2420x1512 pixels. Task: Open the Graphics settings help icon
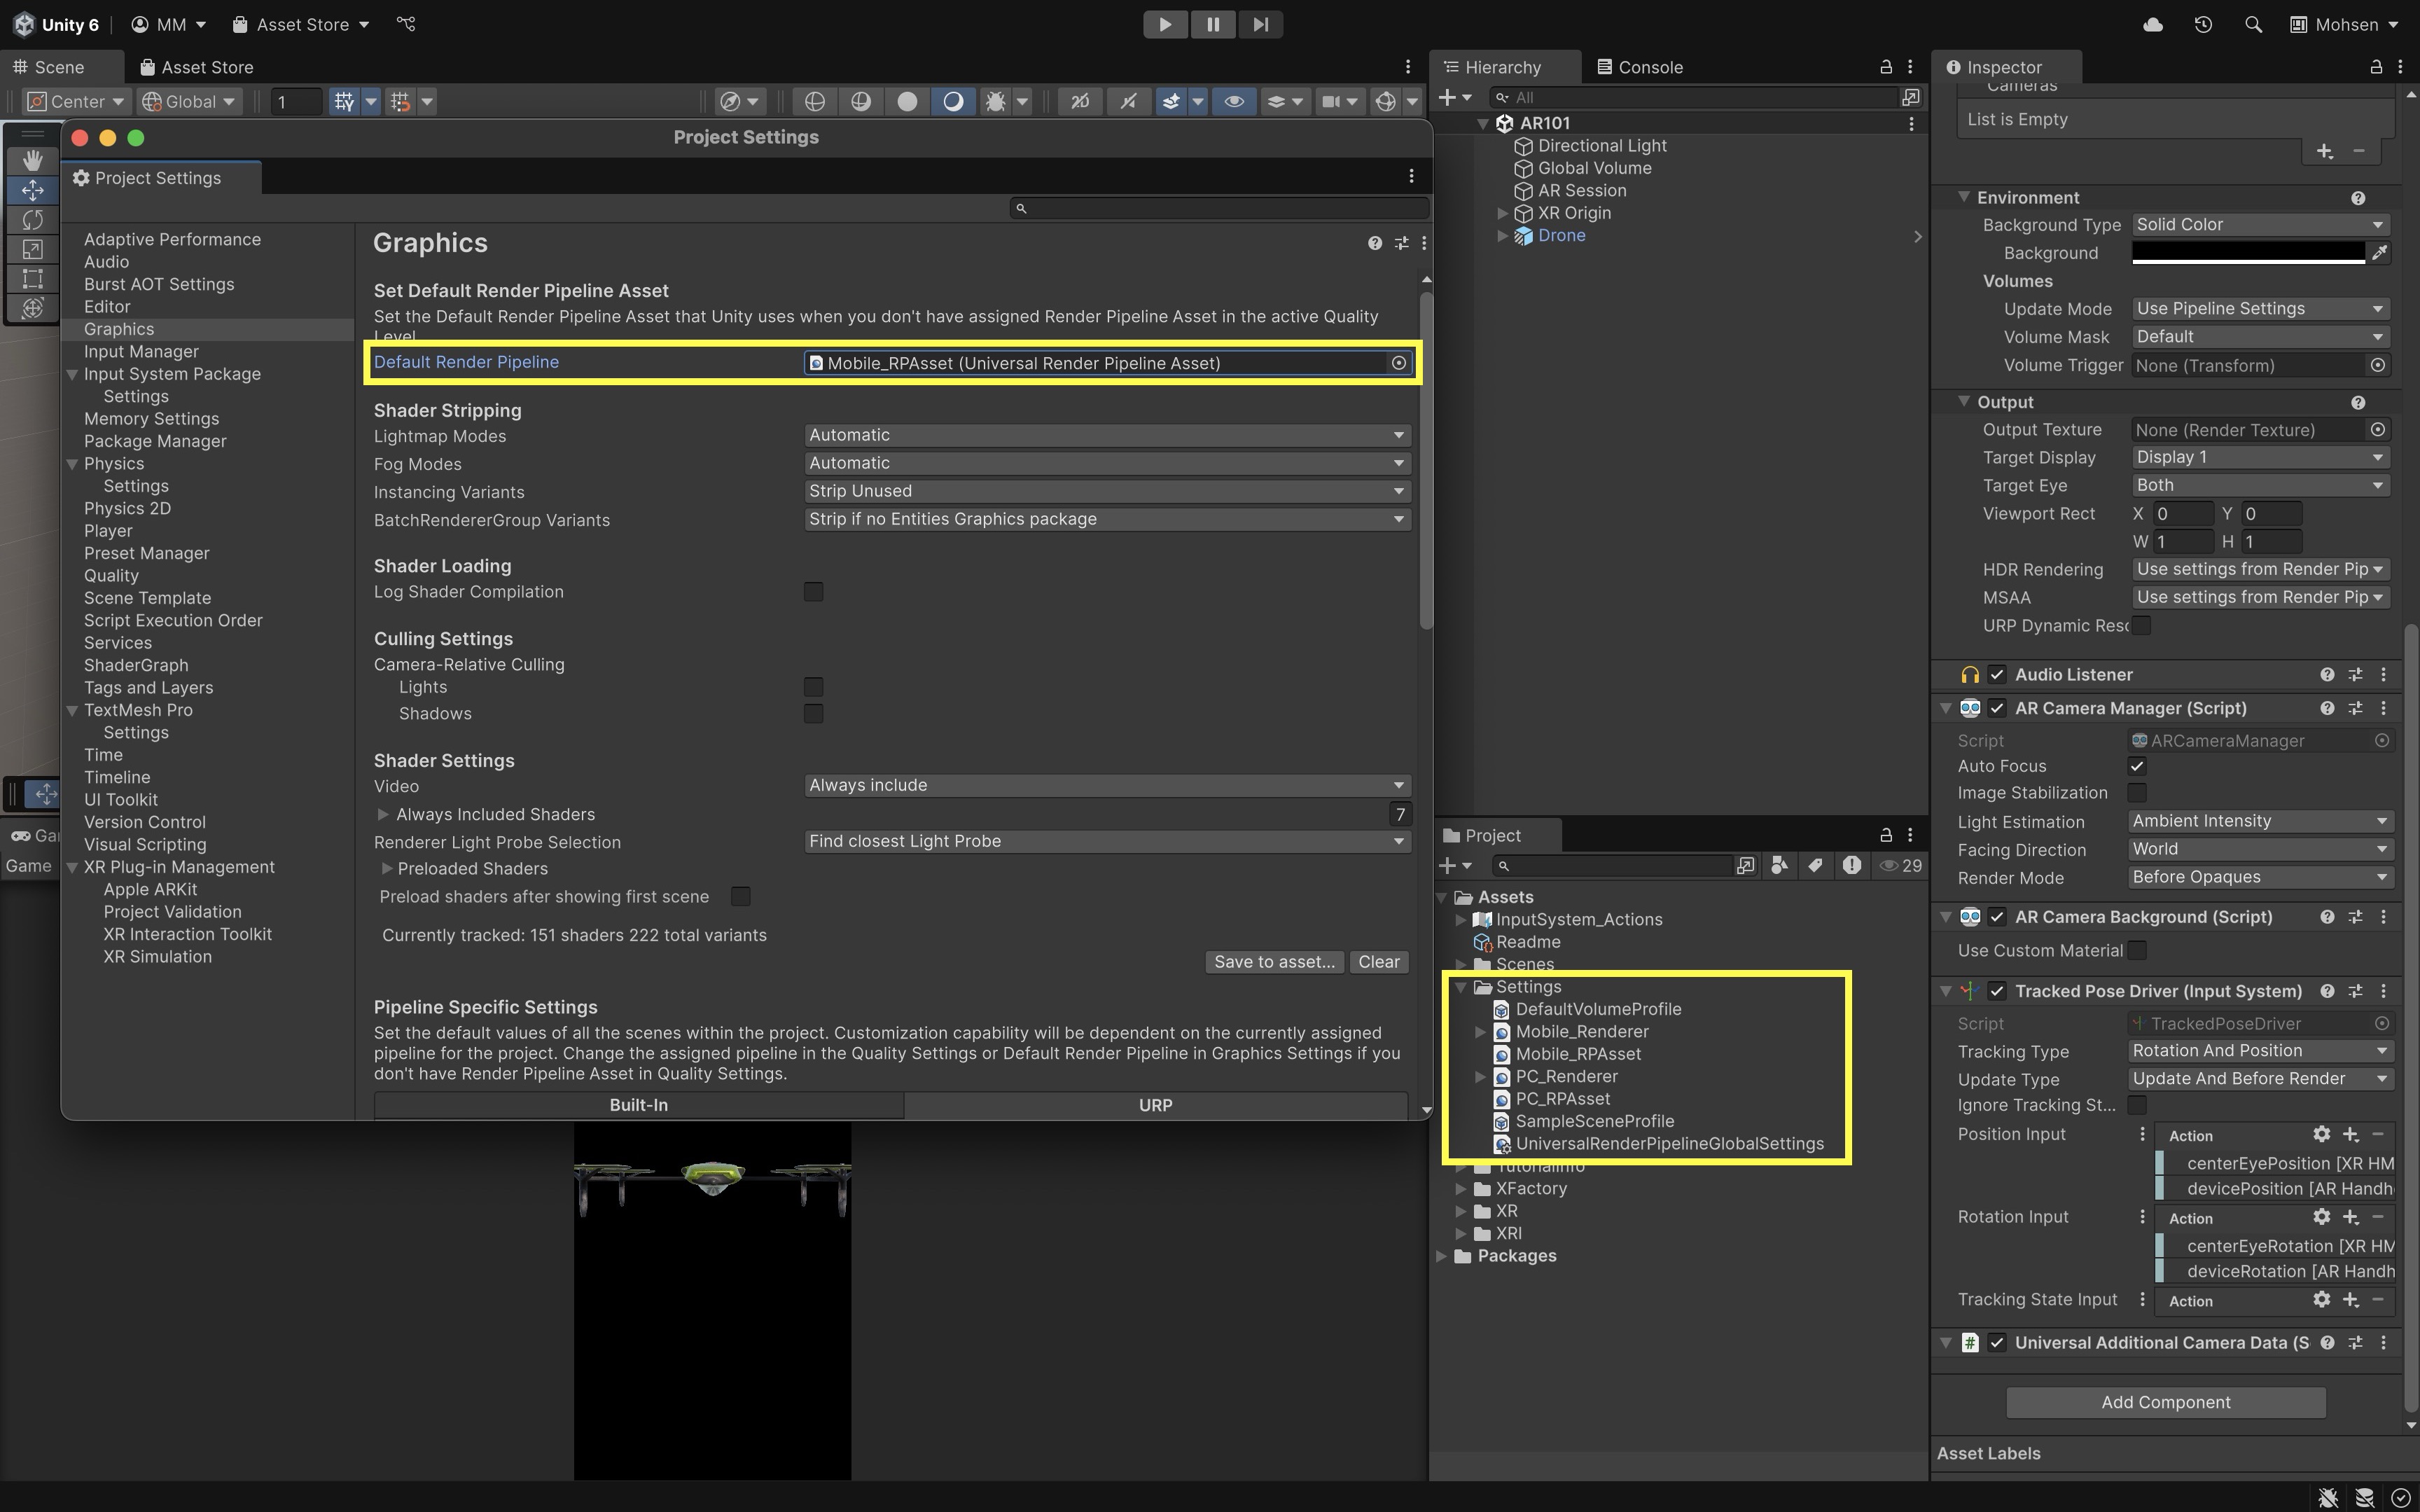pyautogui.click(x=1375, y=243)
